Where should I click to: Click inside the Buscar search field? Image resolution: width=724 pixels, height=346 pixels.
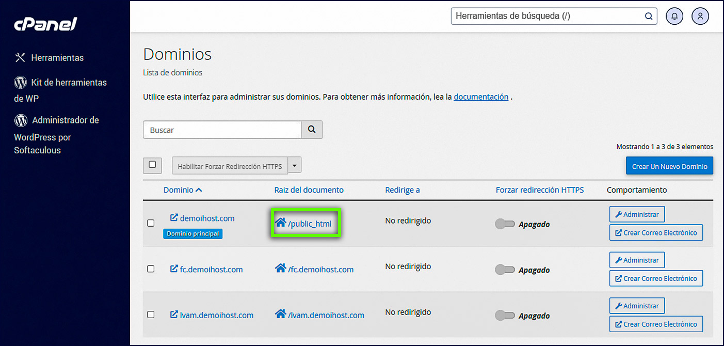click(222, 130)
